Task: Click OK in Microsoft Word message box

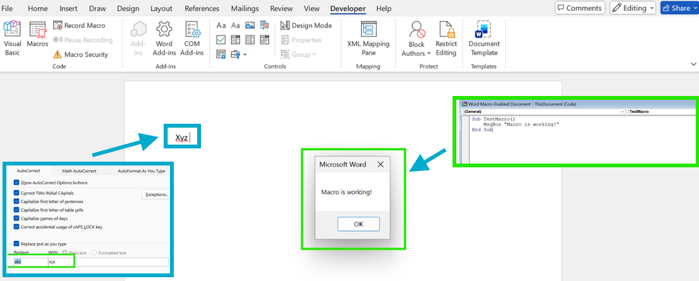Action: click(358, 224)
